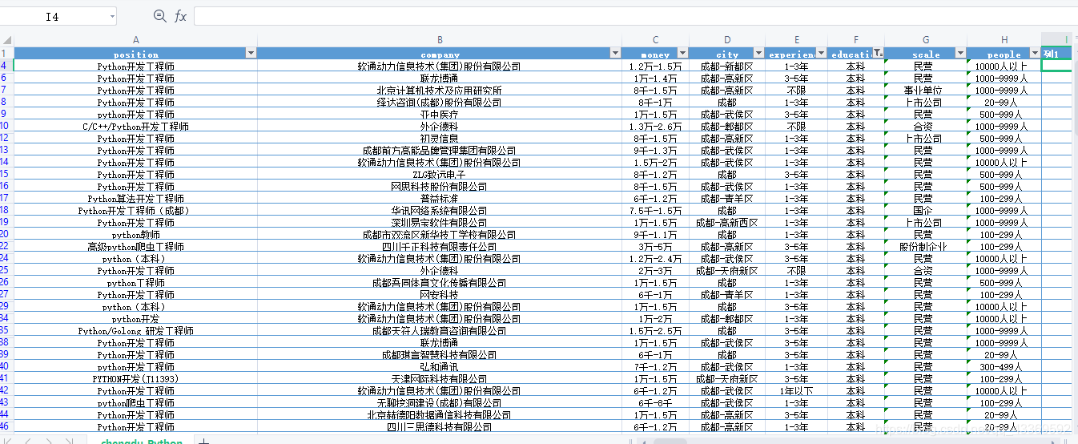Switch to the chengdu_Python sheet tab
This screenshot has height=444, width=1078.
coord(141,442)
